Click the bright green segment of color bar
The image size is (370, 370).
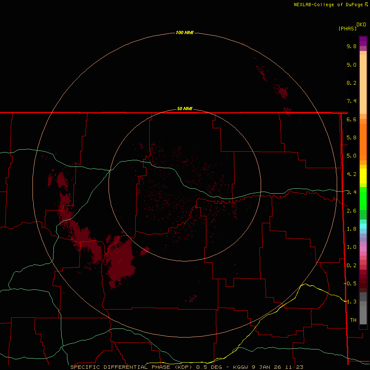[x=363, y=198]
